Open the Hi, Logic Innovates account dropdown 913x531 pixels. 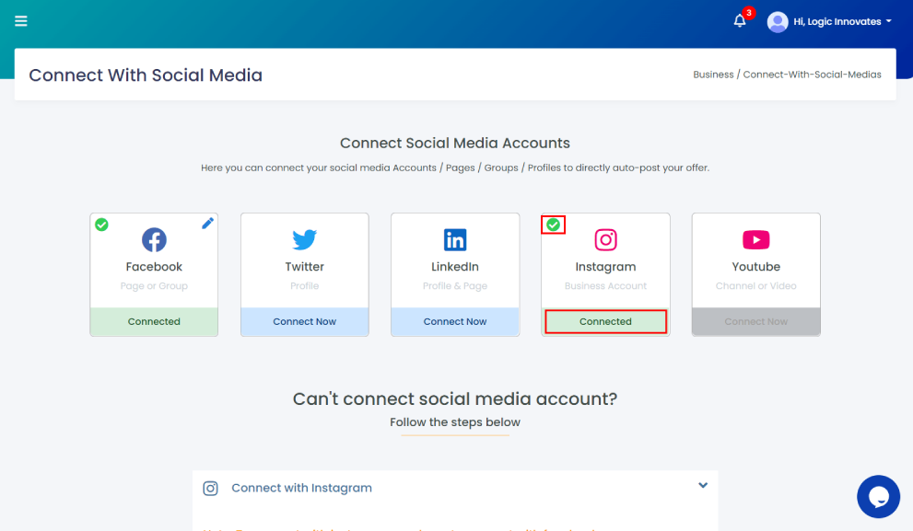pyautogui.click(x=842, y=21)
